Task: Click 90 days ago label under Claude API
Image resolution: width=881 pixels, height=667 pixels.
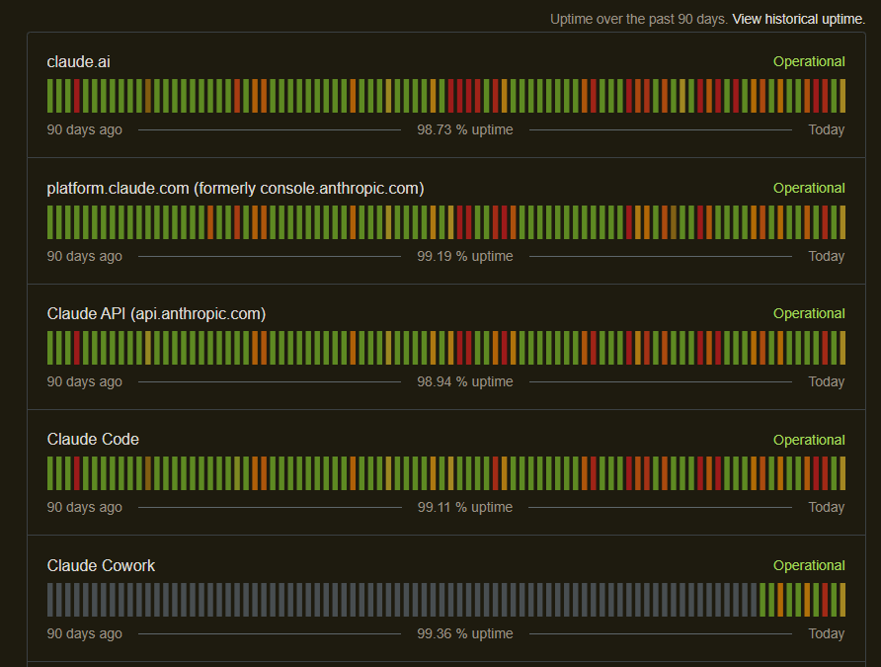Action: [84, 381]
